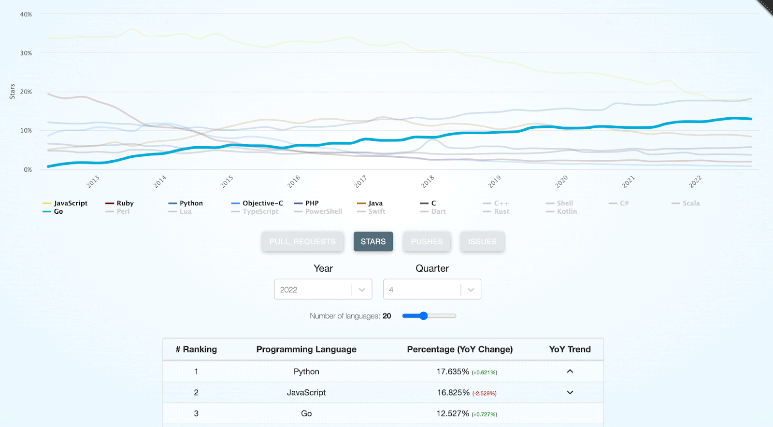Toggle JavaScript series in chart legend
Viewport: 773px width, 427px height.
(71, 203)
